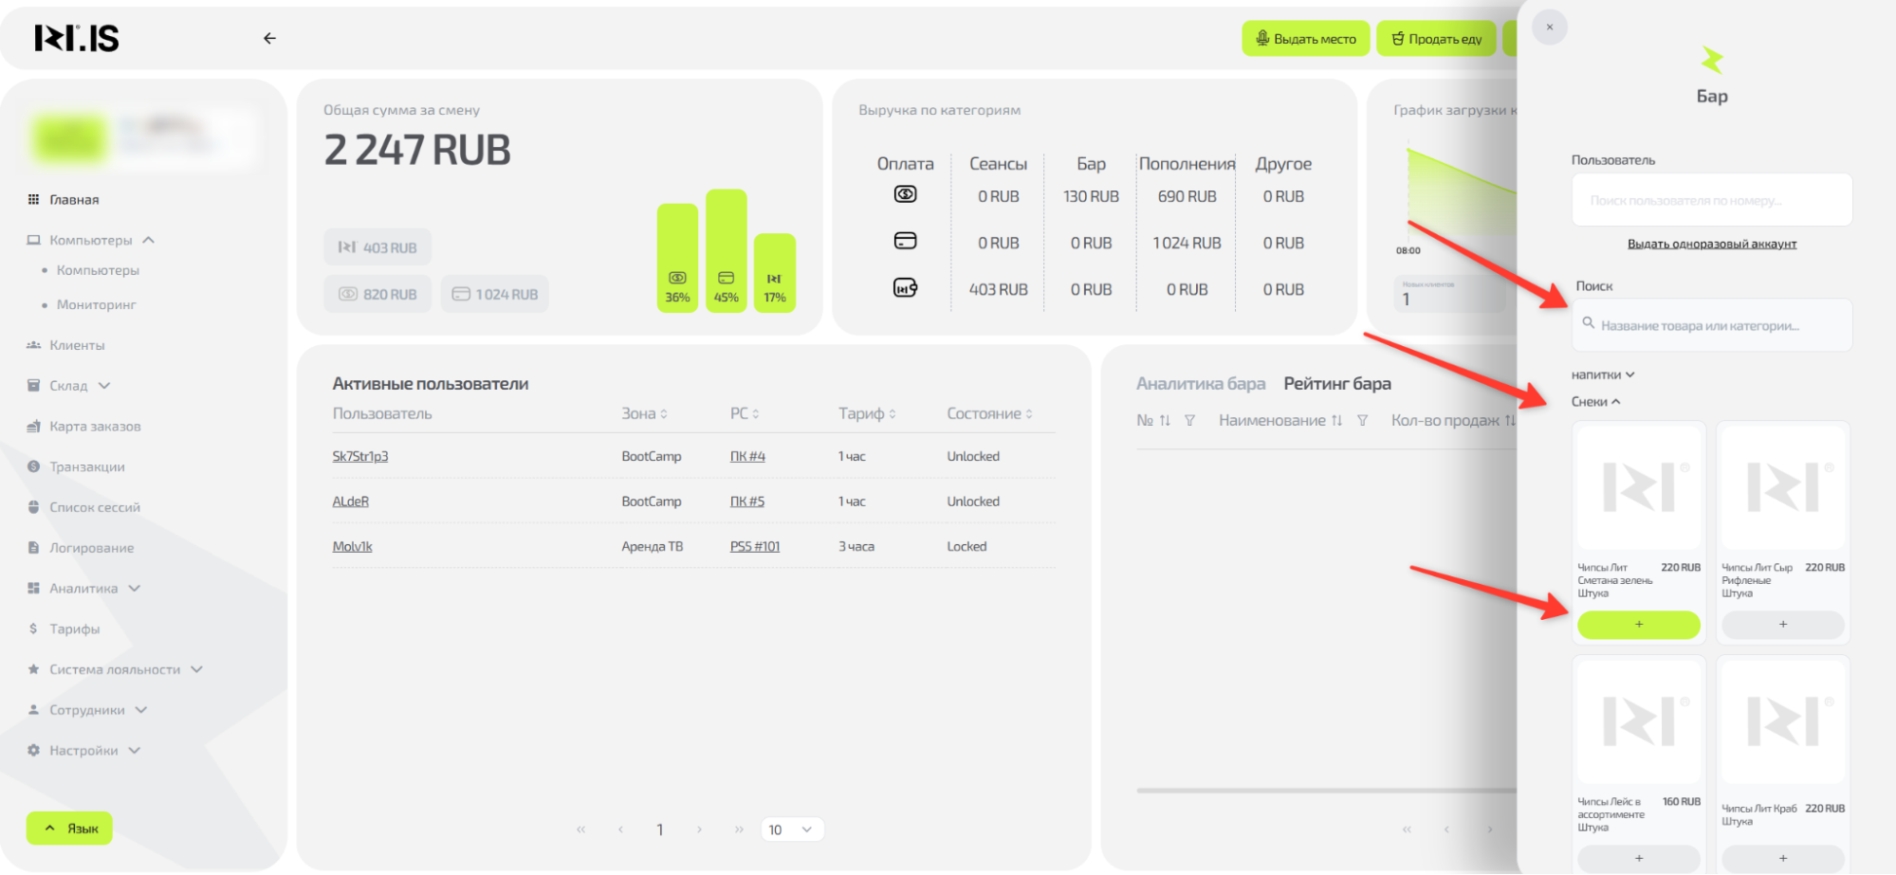Click the next page arrow under active users
Image resolution: width=1896 pixels, height=875 pixels.
tap(699, 829)
